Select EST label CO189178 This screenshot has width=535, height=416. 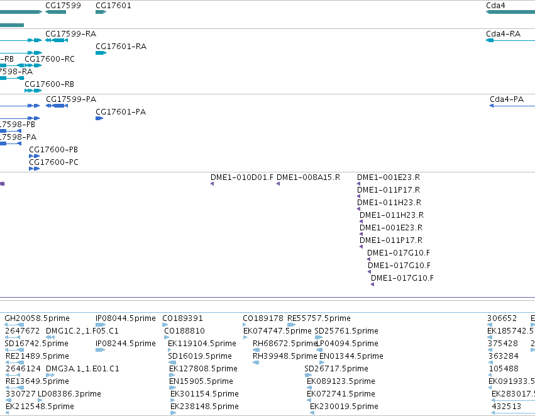[263, 318]
